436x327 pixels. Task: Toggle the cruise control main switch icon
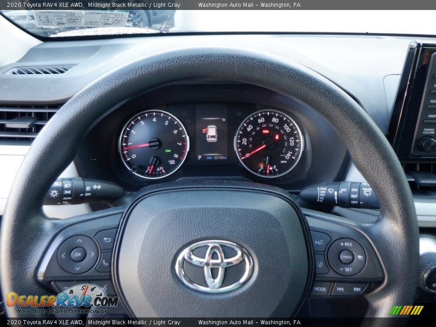click(360, 258)
